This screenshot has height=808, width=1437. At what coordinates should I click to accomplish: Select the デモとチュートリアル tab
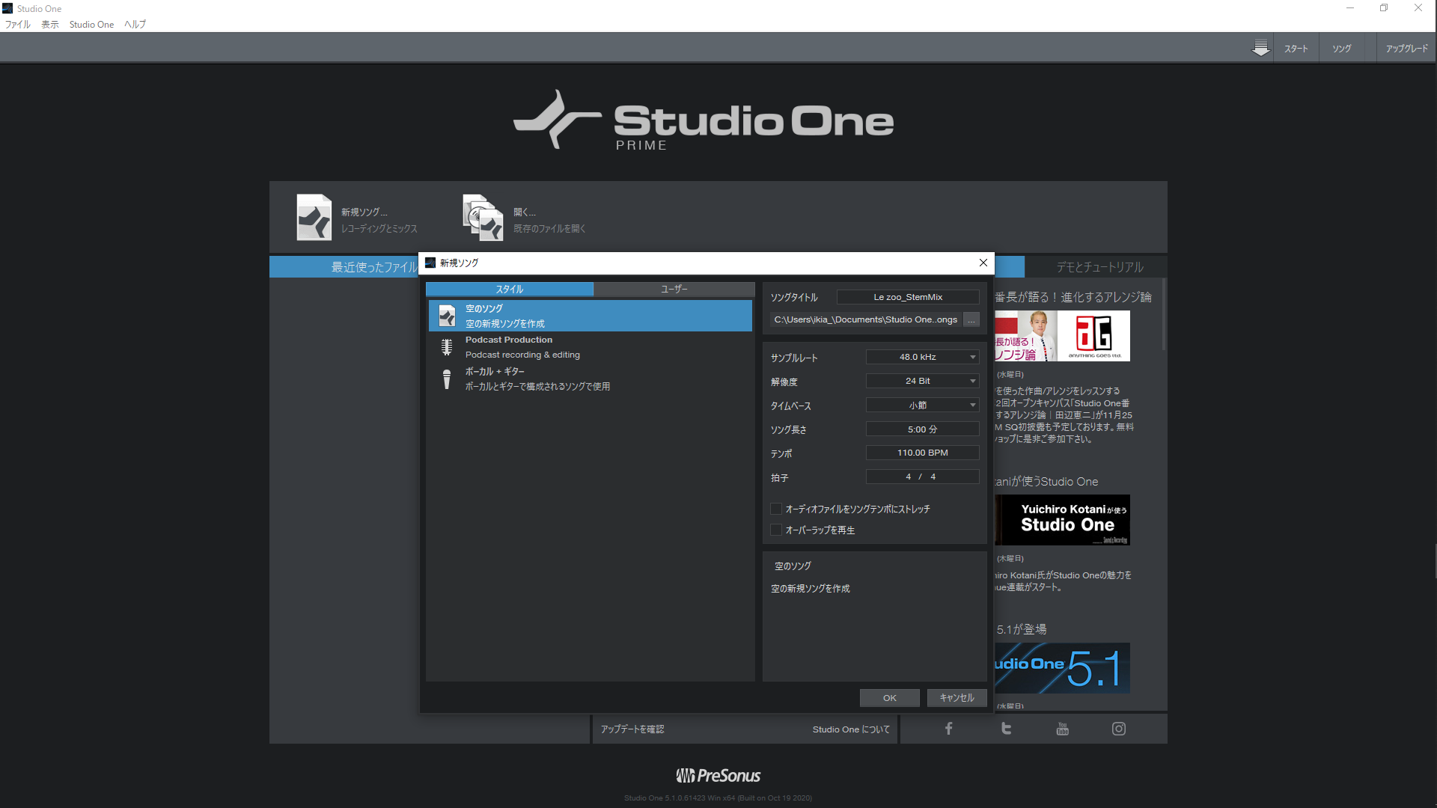pyautogui.click(x=1099, y=267)
